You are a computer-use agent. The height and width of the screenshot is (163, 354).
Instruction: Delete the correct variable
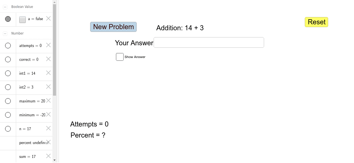pyautogui.click(x=48, y=59)
